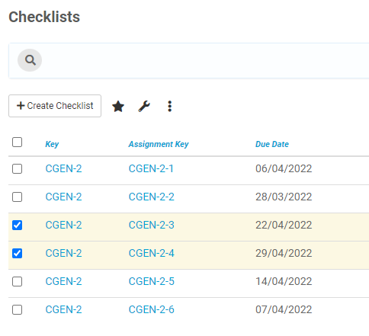
Task: Sort by Assignment Key column header
Action: coord(159,144)
